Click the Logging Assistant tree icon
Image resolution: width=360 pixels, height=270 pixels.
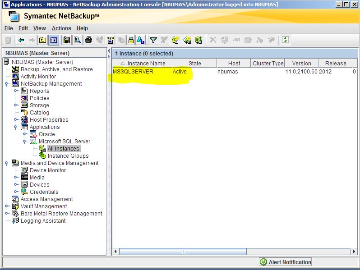tap(15, 220)
